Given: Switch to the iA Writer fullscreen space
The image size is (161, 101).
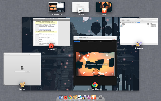Looking at the screenshot, I should (81, 7).
